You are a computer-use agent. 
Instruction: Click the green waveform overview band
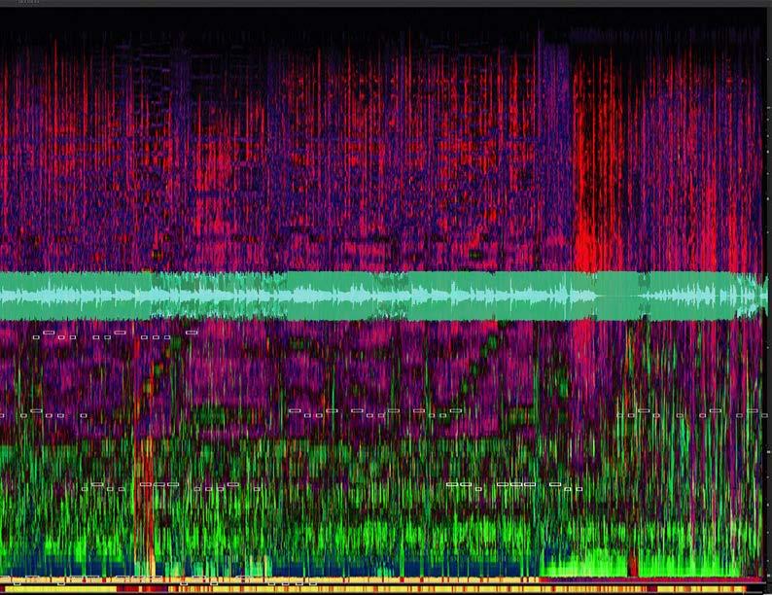click(x=383, y=296)
